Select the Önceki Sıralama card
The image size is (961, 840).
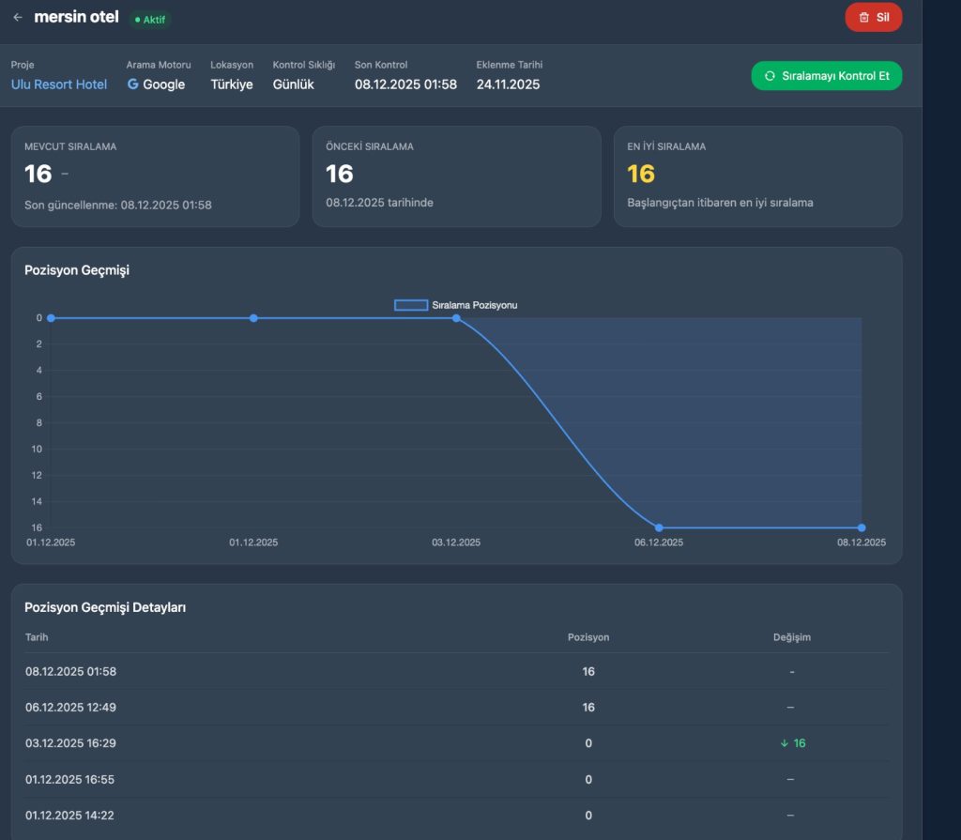pos(456,176)
